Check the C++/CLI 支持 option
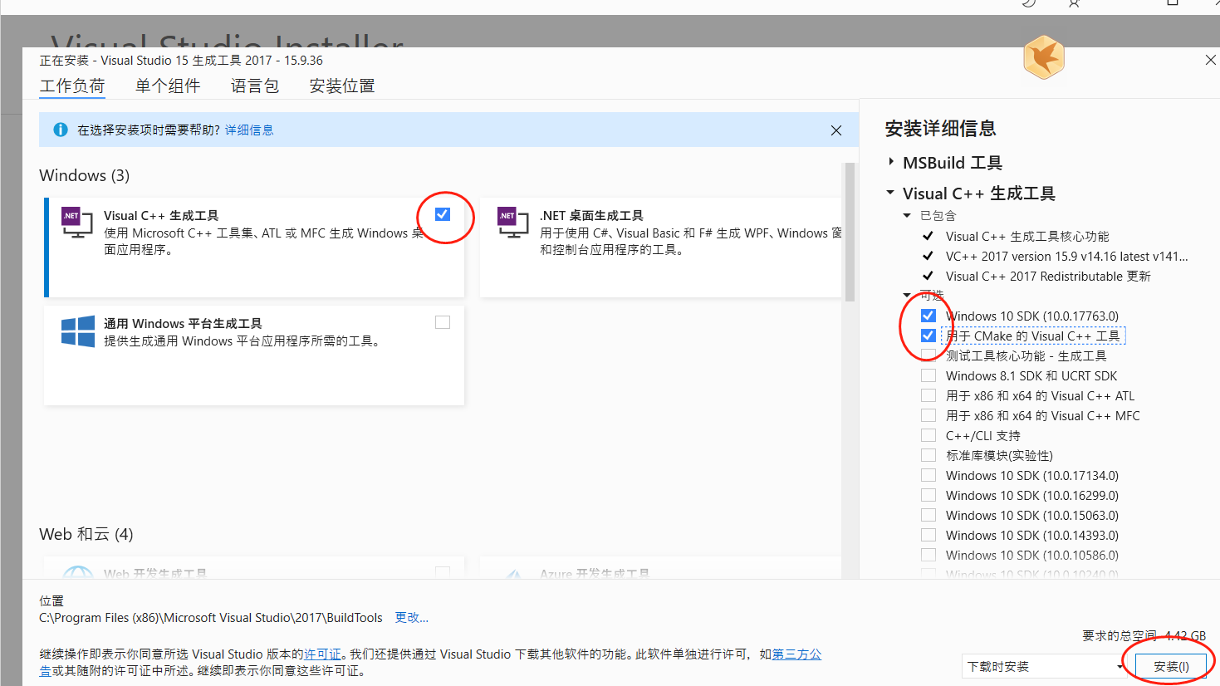Screen dimensions: 1220x686 [x=928, y=434]
